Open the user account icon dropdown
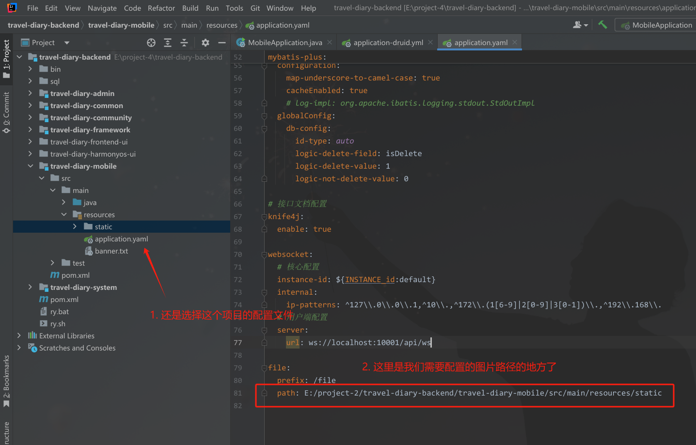 point(580,25)
